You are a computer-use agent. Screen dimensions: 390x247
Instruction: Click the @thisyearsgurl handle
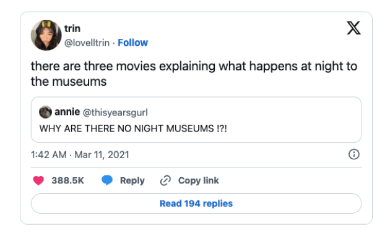(x=114, y=112)
